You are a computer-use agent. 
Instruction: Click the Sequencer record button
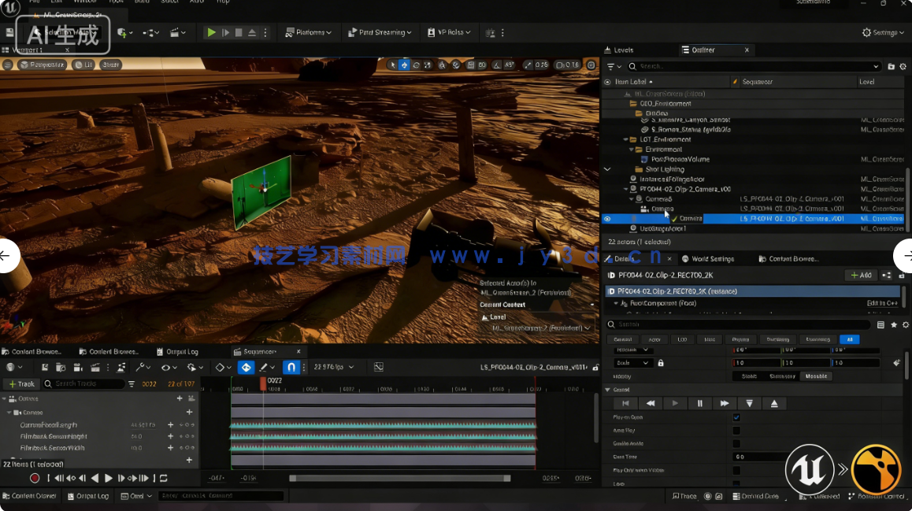[x=35, y=478]
